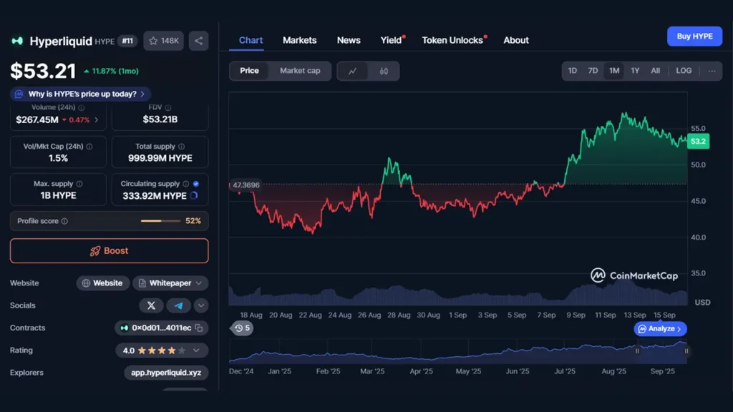Click the Boost button
Image resolution: width=733 pixels, height=412 pixels.
pyautogui.click(x=109, y=251)
